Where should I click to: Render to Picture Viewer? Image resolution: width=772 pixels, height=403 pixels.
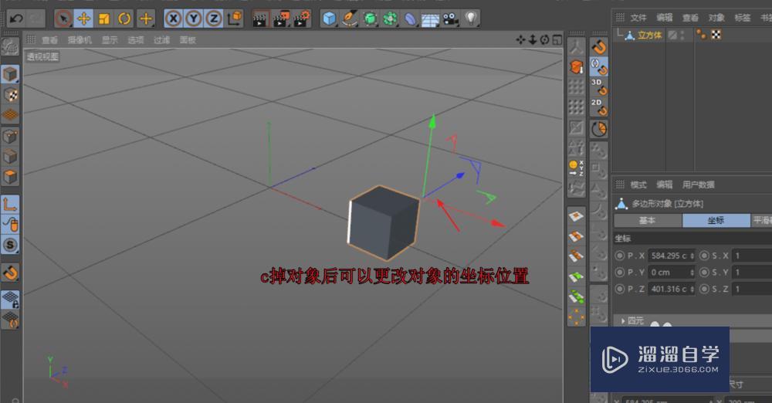(281, 19)
